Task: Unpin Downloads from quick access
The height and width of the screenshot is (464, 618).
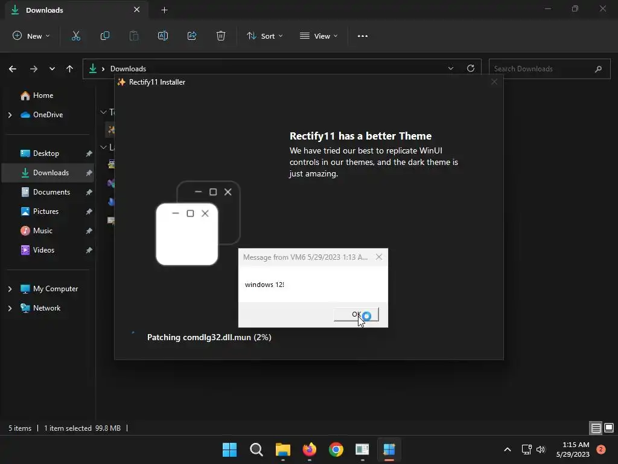Action: pyautogui.click(x=89, y=173)
